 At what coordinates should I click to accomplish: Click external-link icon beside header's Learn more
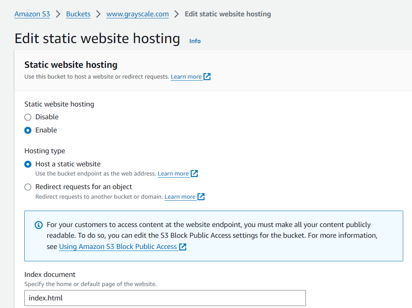(x=207, y=77)
